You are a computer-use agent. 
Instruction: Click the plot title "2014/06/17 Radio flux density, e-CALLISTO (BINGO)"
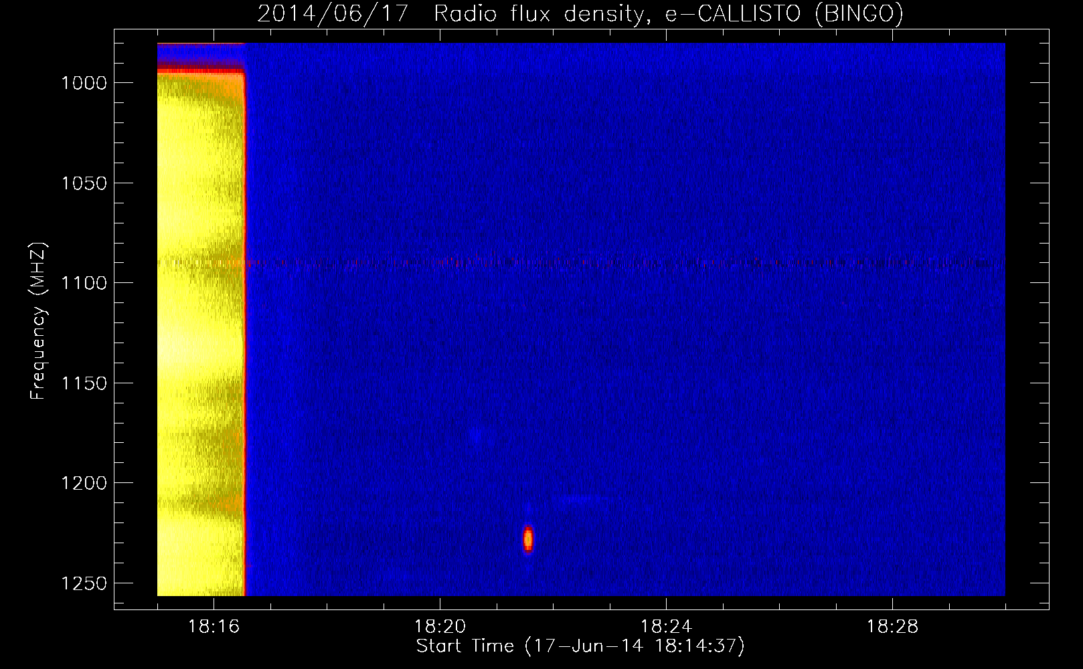(580, 13)
